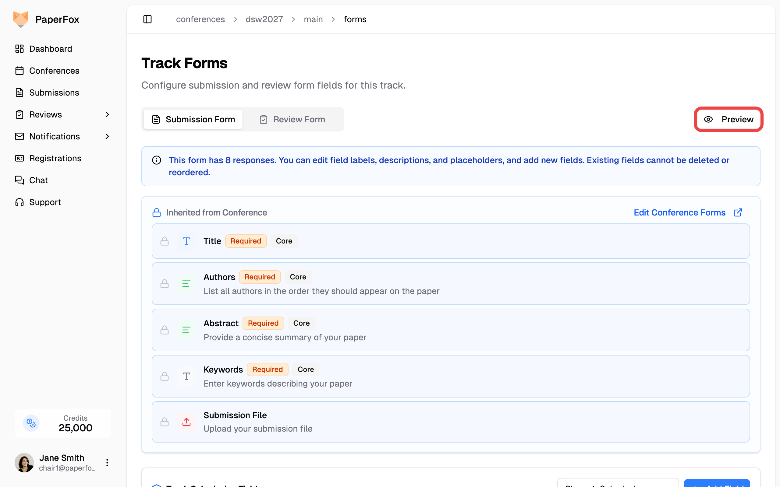780x487 pixels.
Task: Open Registrations in the sidebar
Action: pyautogui.click(x=55, y=158)
